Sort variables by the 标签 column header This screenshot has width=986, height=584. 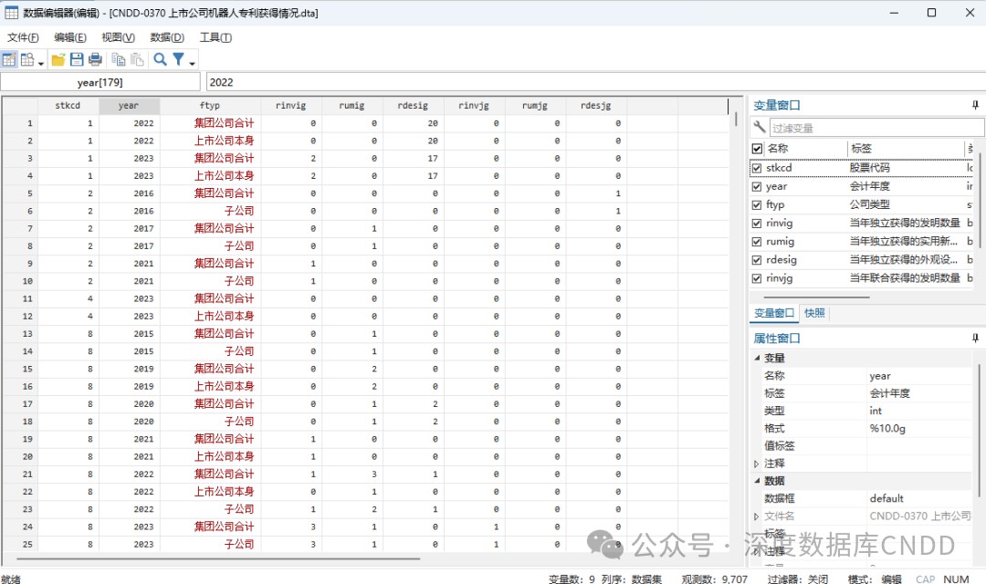click(906, 149)
